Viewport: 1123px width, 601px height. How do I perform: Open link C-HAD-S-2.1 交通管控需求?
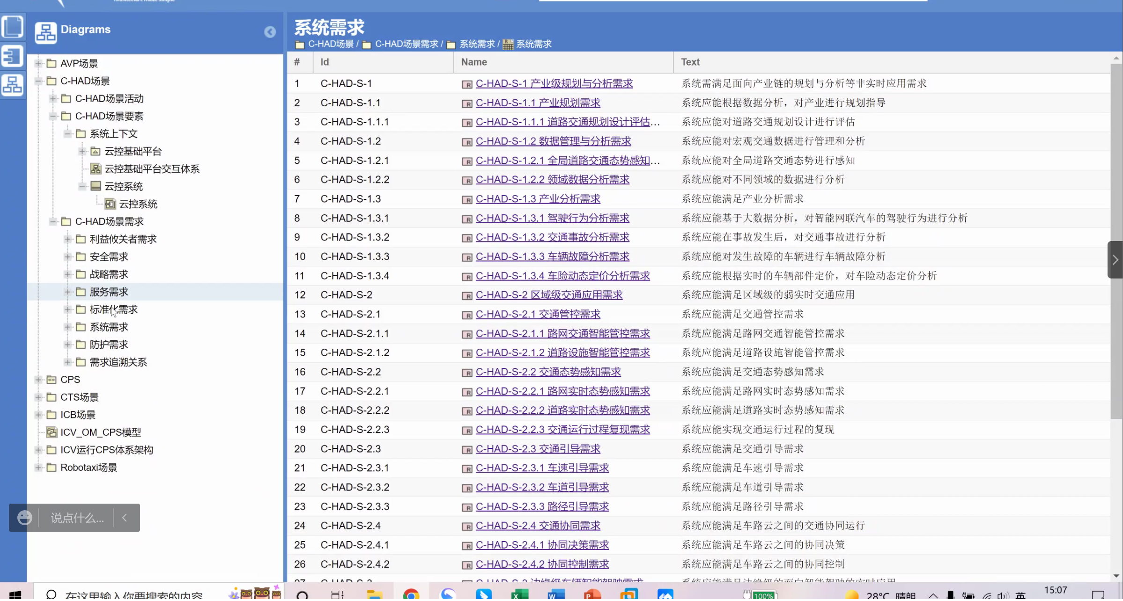coord(538,314)
